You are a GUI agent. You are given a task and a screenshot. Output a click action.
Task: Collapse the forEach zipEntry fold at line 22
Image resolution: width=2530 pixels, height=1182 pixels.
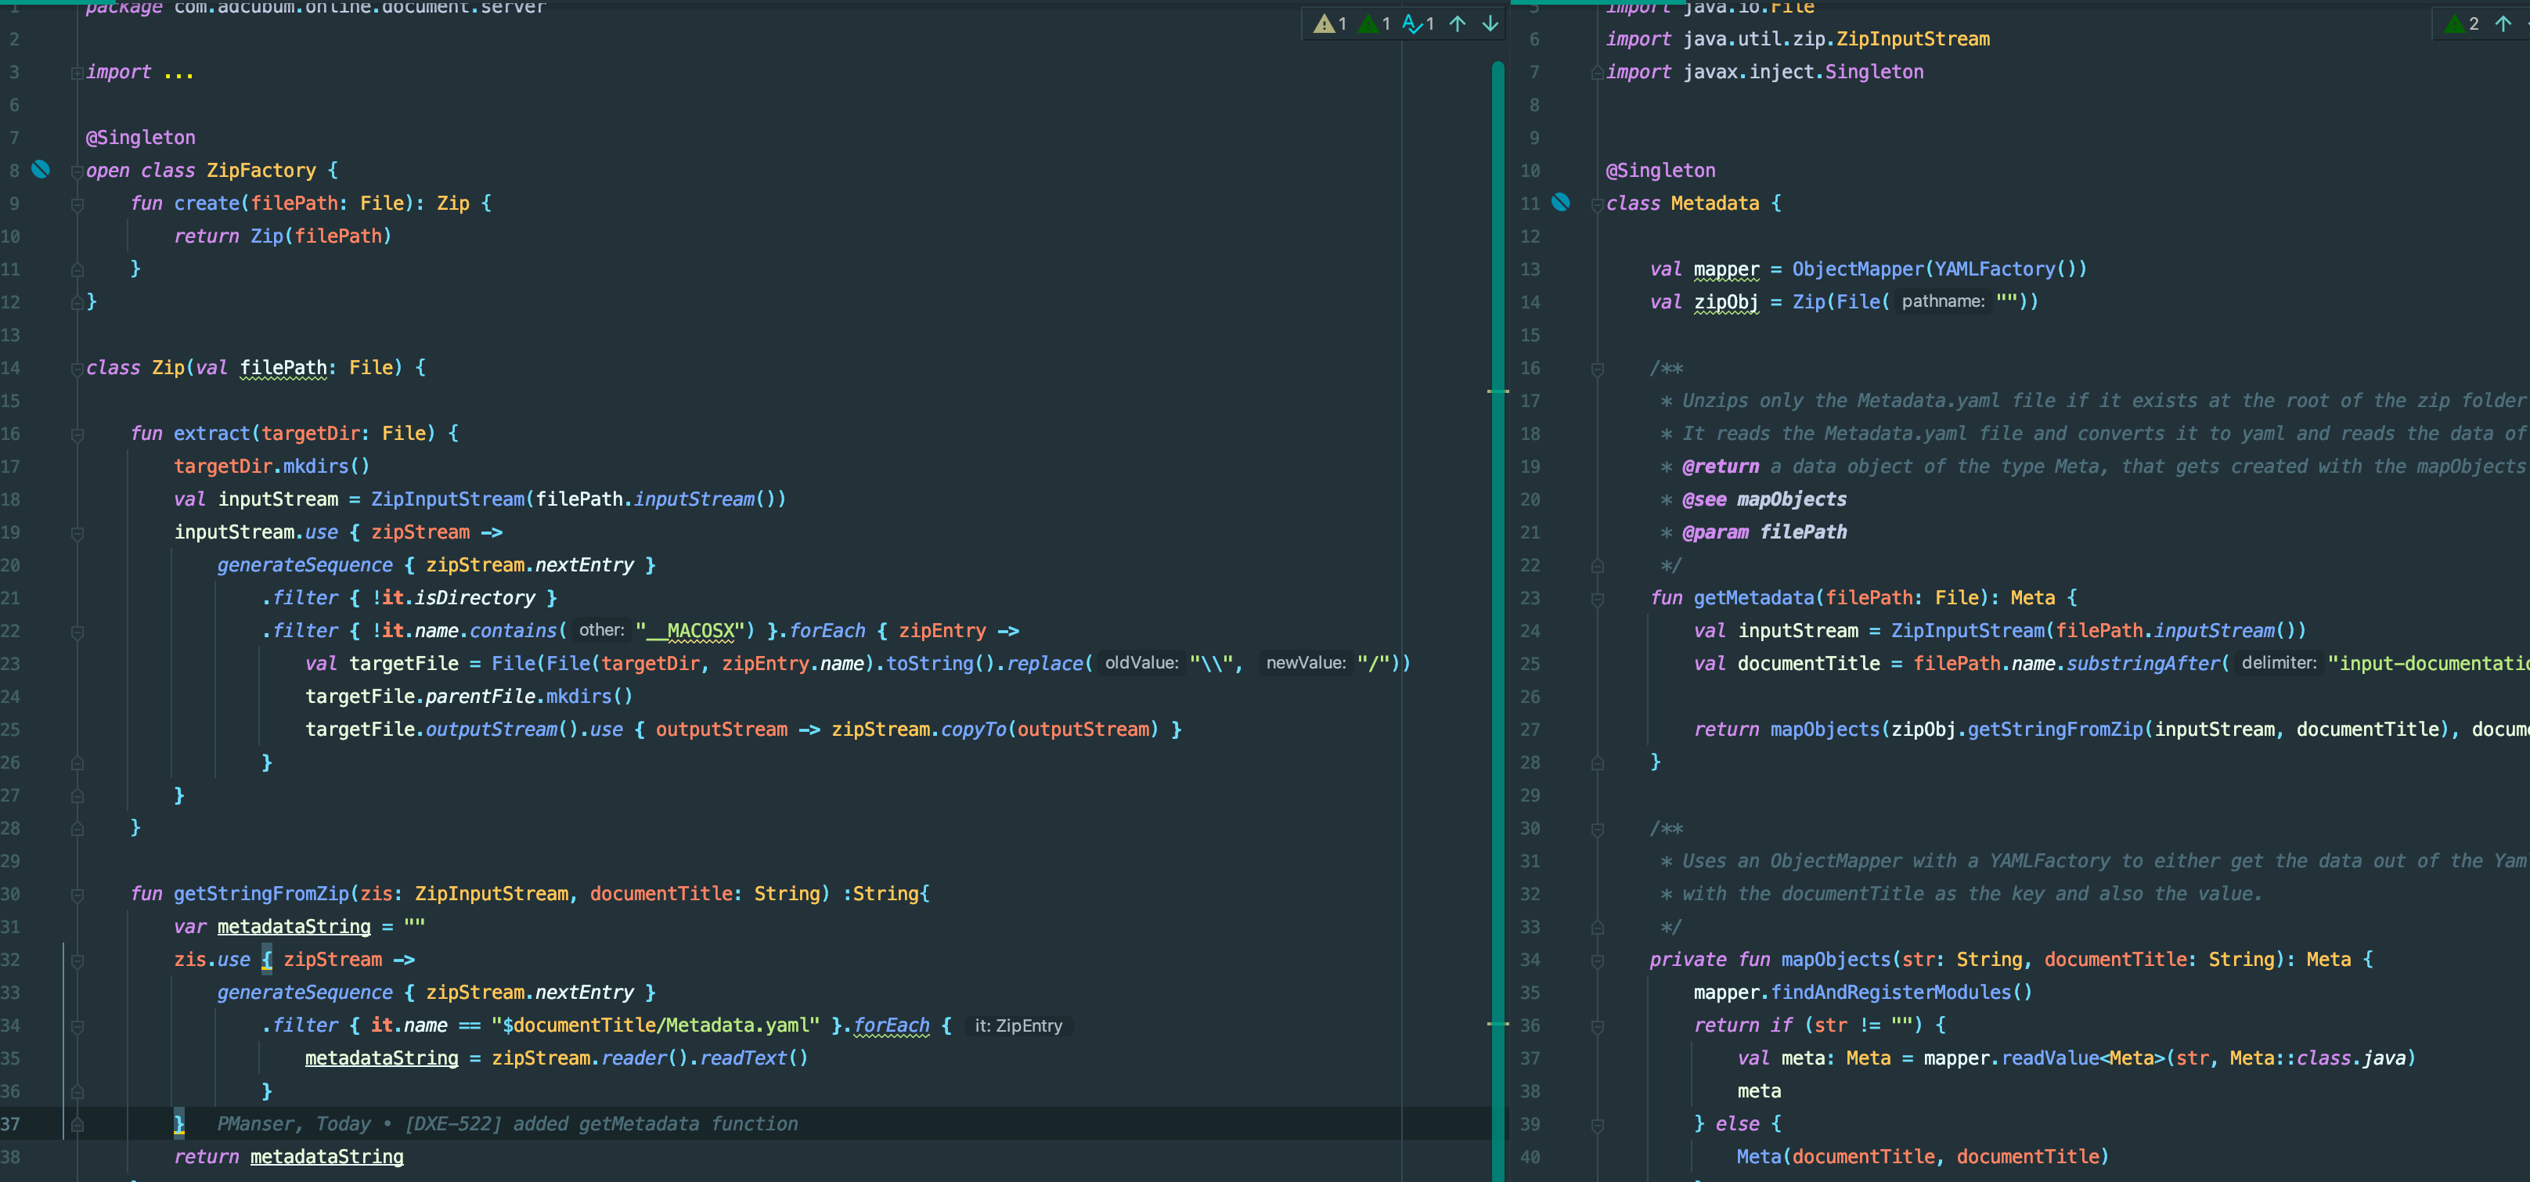(77, 631)
